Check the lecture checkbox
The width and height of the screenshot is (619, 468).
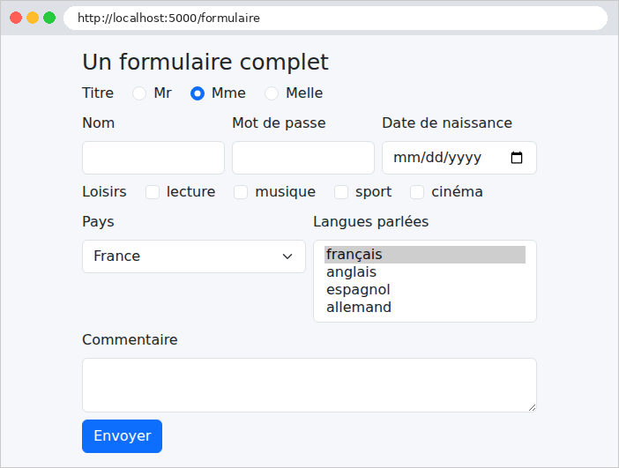(153, 192)
